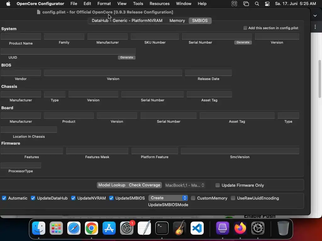Open the Format menu
This screenshot has height=241, width=322.
tap(104, 4)
